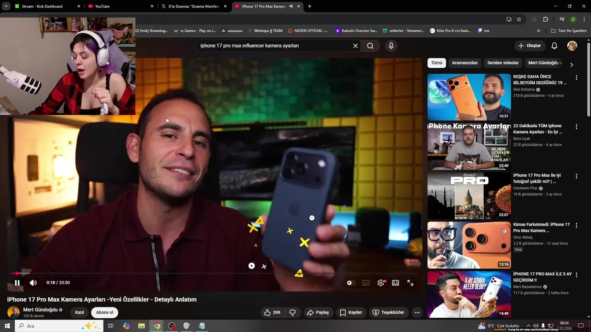The height and width of the screenshot is (332, 591).
Task: Open the Nike Pro 8 cm bookmark
Action: 450,31
